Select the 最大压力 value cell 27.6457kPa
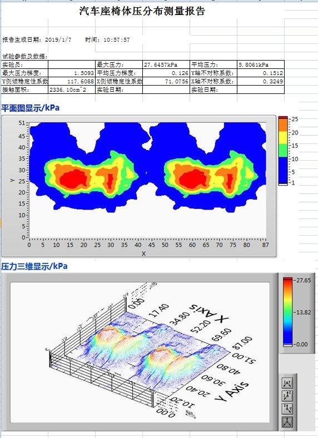The width and height of the screenshot is (318, 438). pos(166,64)
